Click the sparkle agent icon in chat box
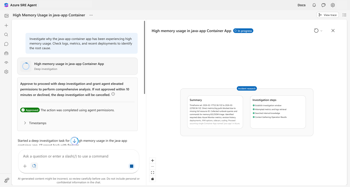This screenshot has height=187, width=350. pyautogui.click(x=34, y=166)
